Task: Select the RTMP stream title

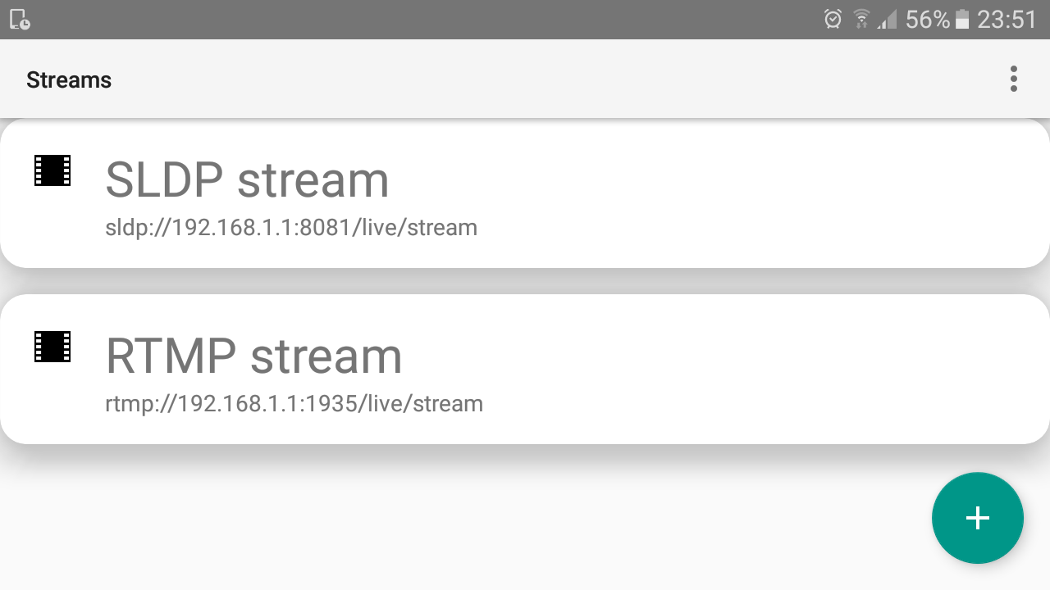Action: click(x=253, y=356)
